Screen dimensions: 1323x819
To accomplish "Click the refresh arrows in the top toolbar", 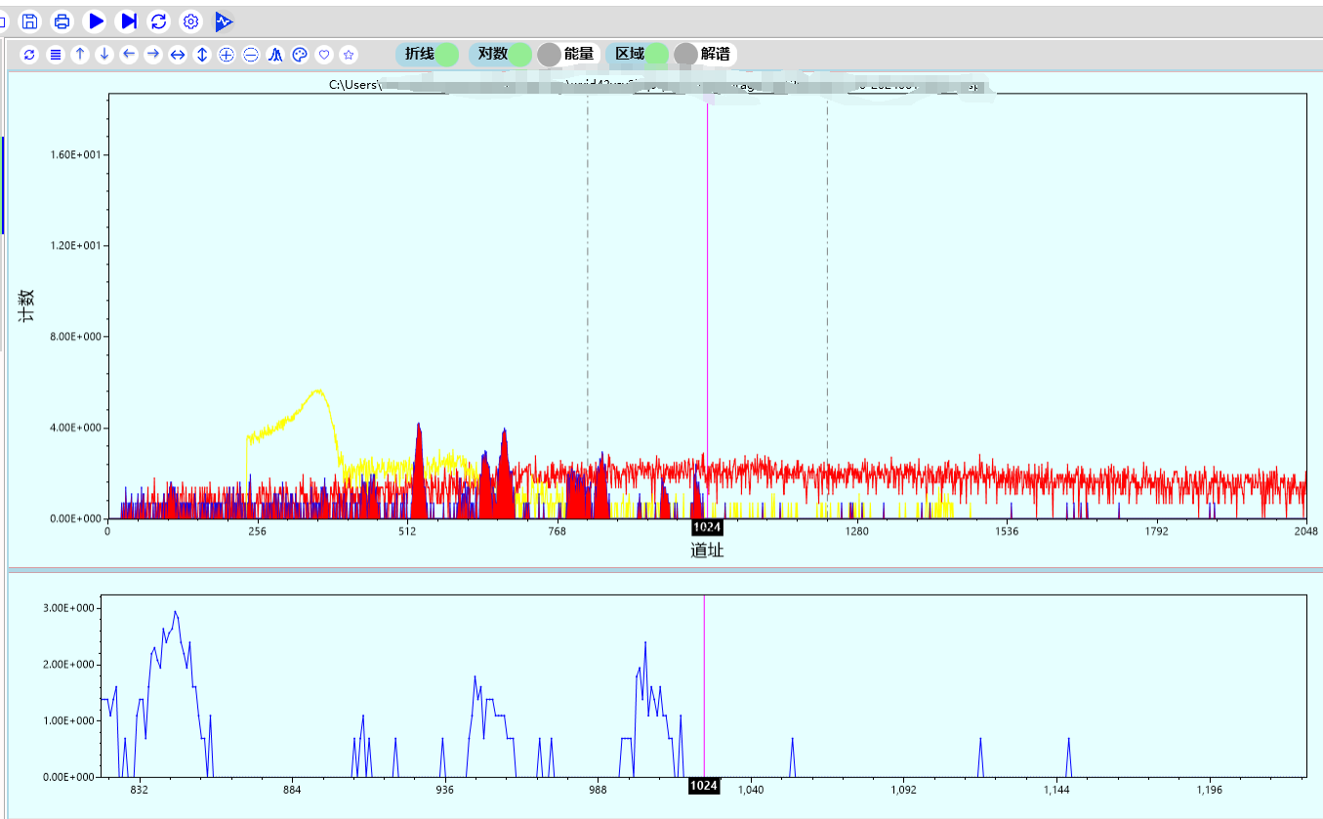I will 159,20.
